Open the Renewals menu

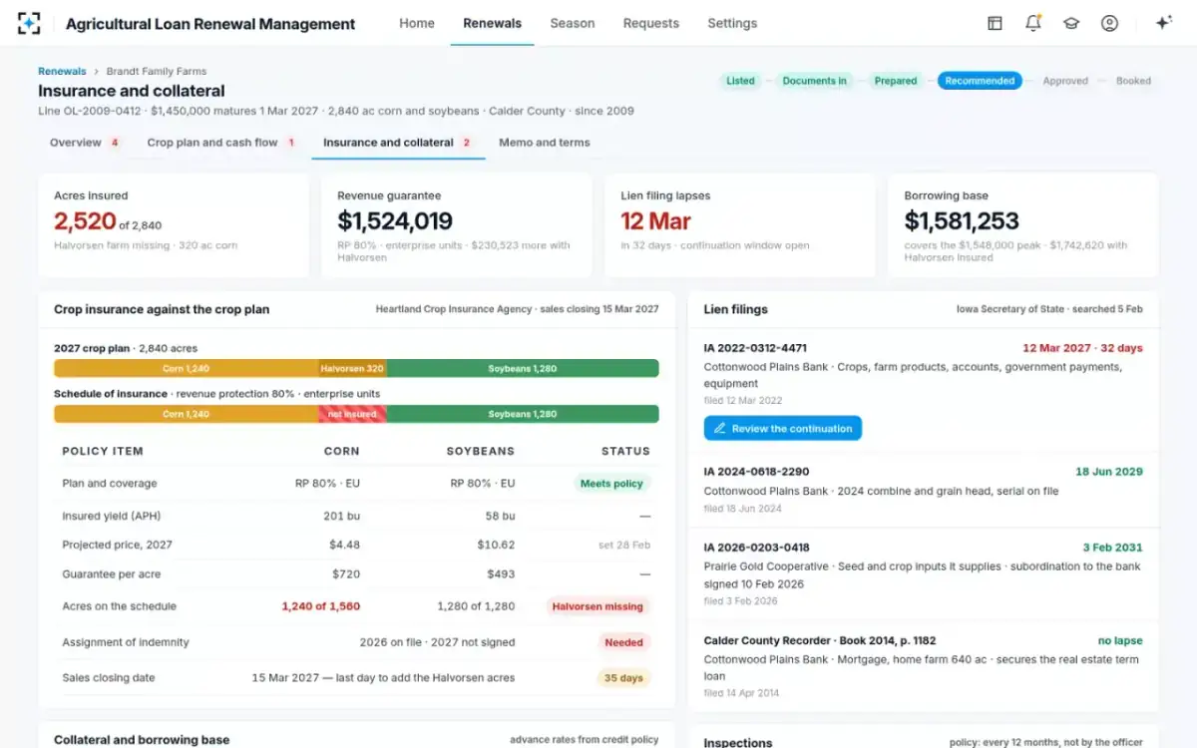pos(492,23)
